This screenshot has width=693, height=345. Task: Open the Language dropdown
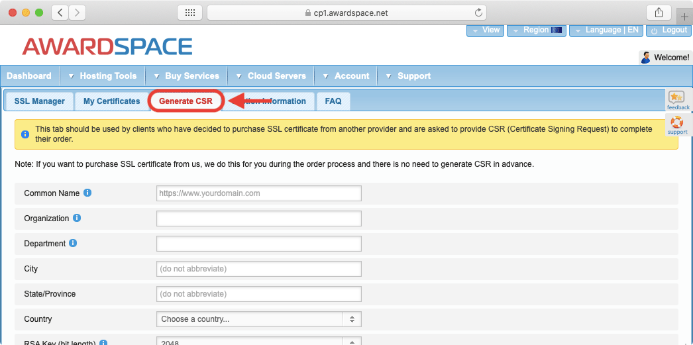605,30
